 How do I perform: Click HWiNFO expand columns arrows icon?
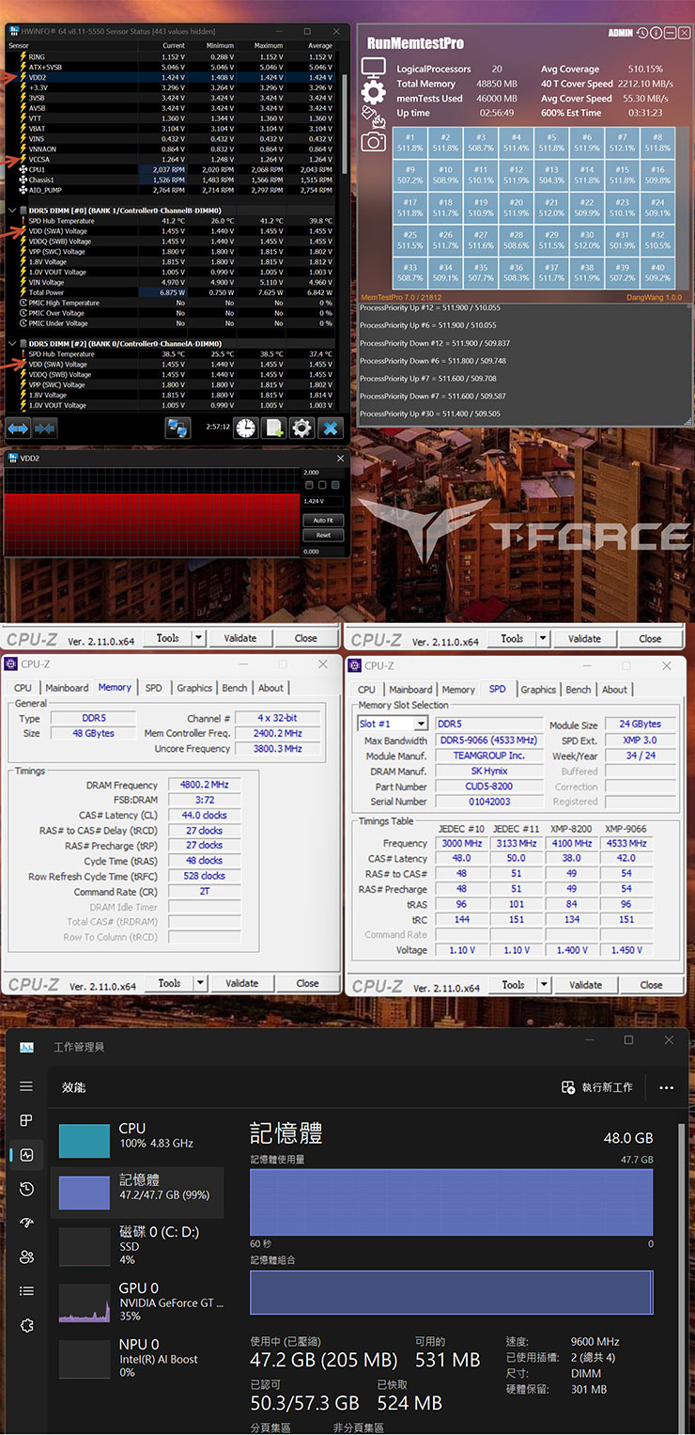tap(18, 429)
